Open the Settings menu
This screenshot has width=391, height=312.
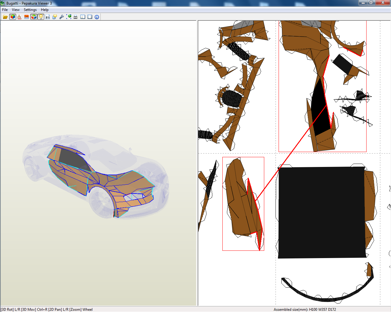point(30,9)
